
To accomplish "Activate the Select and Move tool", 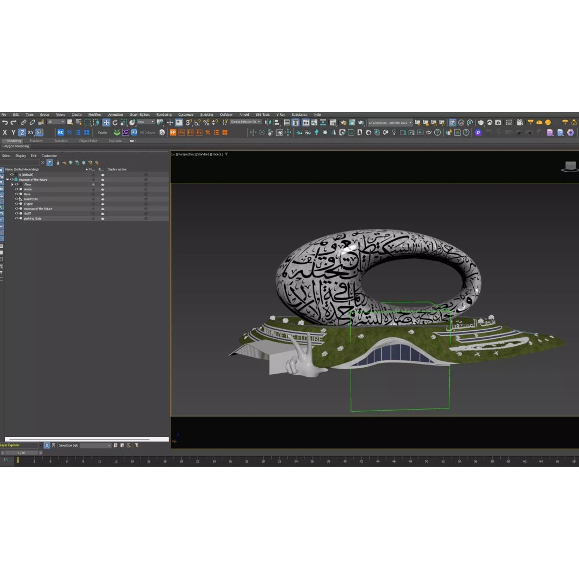I will click(x=106, y=123).
